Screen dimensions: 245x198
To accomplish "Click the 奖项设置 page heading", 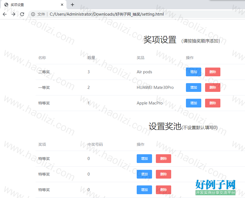I will click(x=160, y=40).
